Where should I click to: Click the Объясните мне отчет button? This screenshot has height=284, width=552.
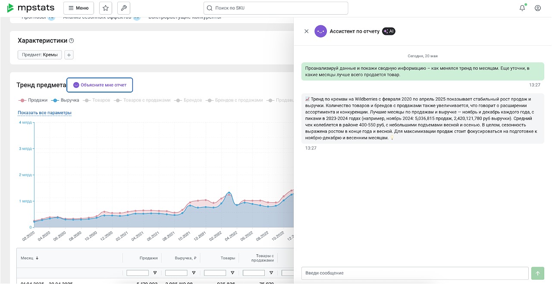100,85
